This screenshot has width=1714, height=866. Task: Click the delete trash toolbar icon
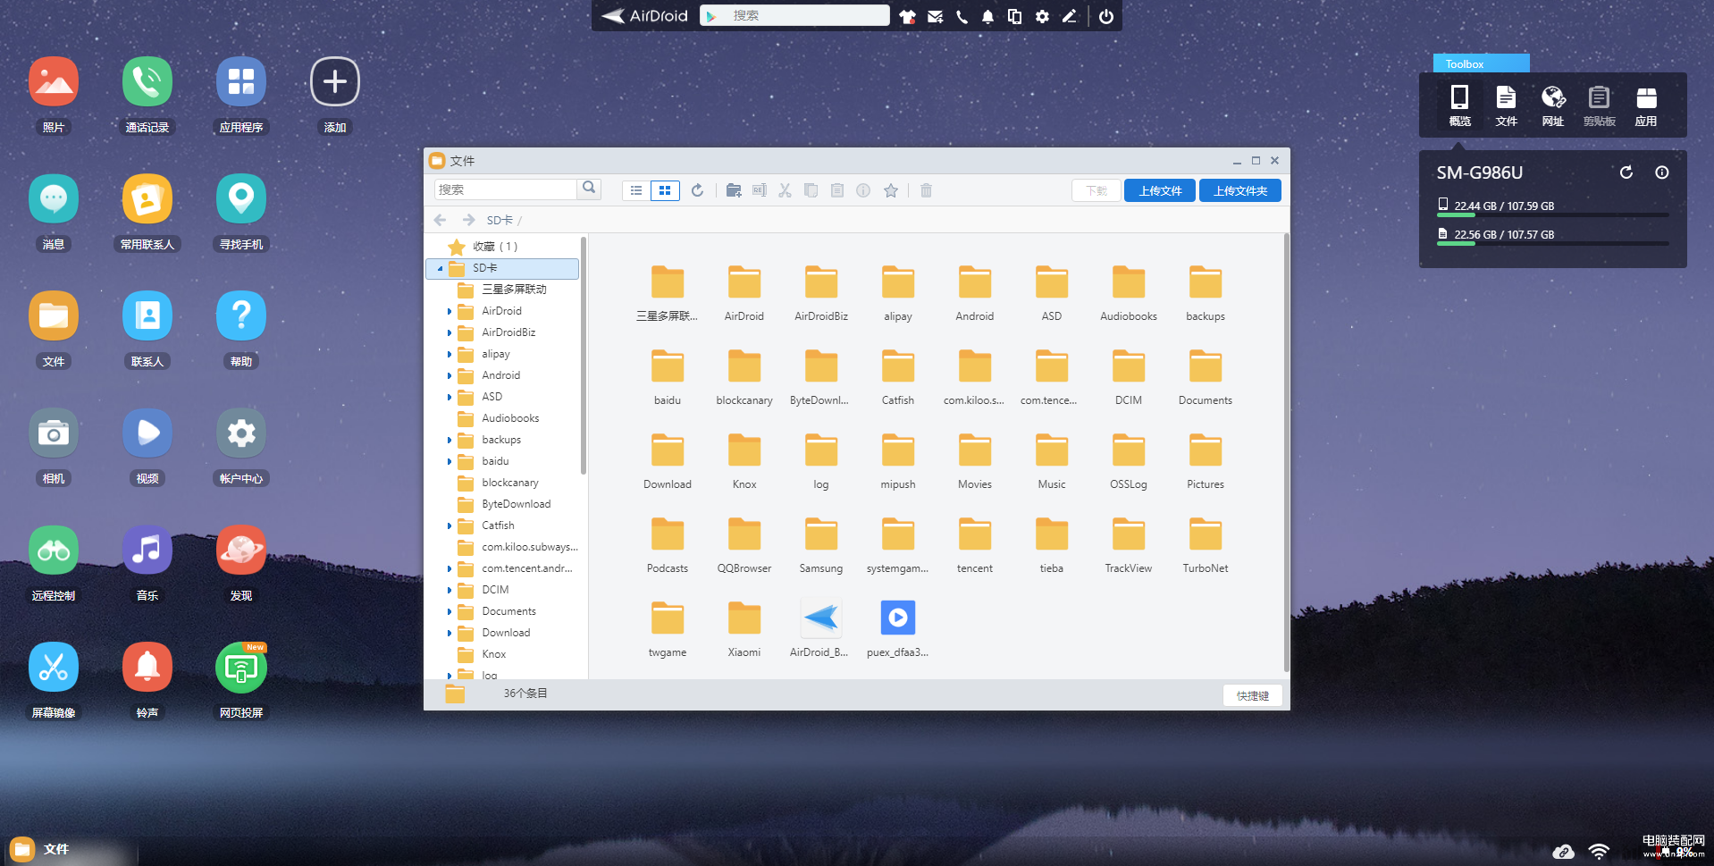(926, 190)
